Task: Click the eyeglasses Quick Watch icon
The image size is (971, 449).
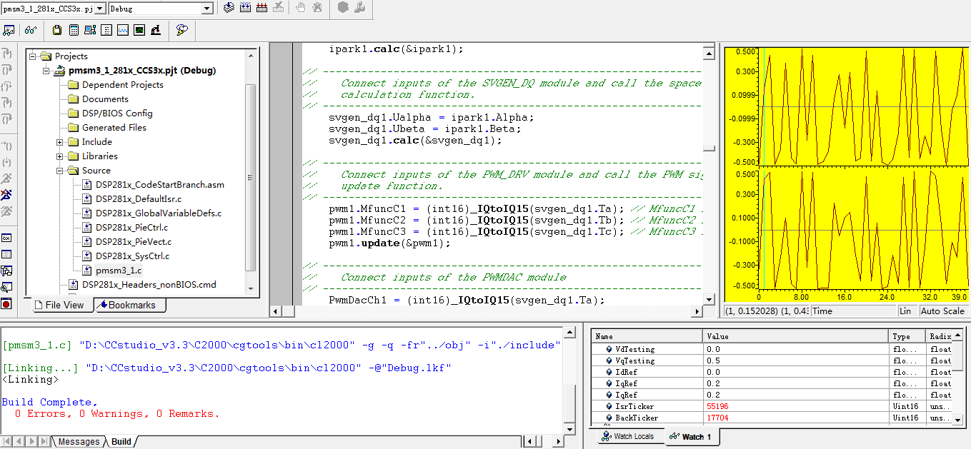Action: (31, 30)
